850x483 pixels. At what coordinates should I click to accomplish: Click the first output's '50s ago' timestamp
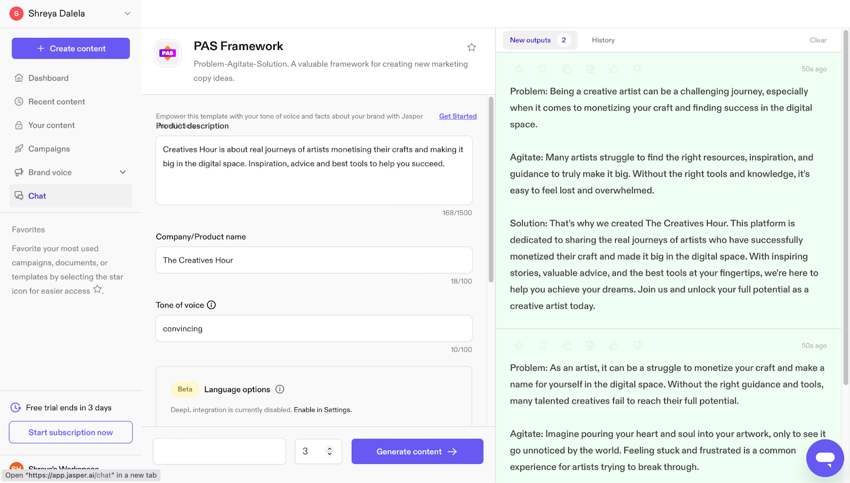tap(814, 69)
